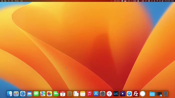Open the Notes app
This screenshot has height=98, width=175.
click(x=83, y=94)
